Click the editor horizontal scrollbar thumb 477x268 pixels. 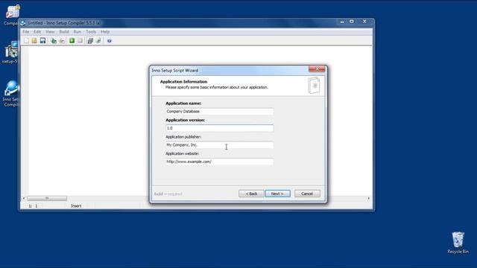[47, 199]
